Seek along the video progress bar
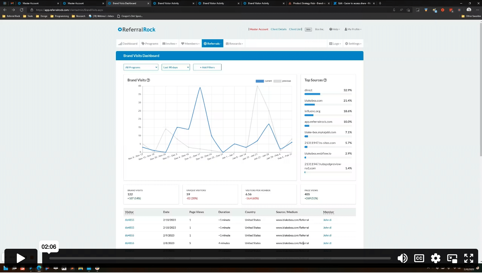The width and height of the screenshot is (482, 273). (220, 258)
